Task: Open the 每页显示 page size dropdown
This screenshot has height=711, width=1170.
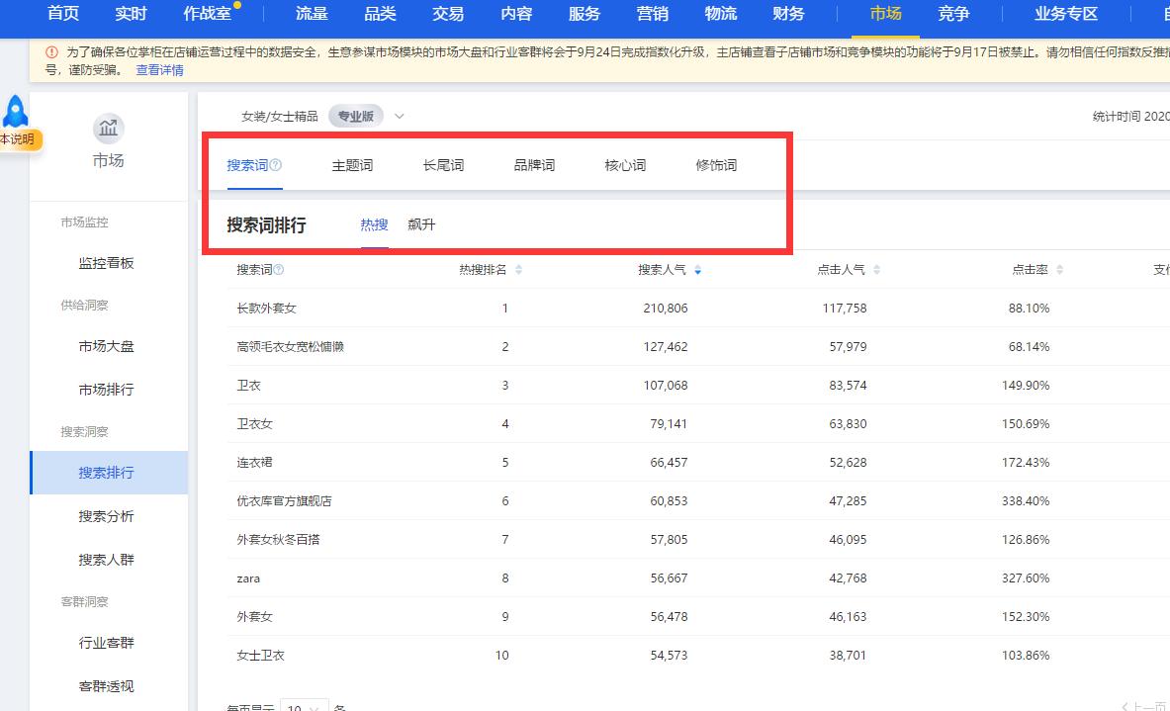Action: pyautogui.click(x=305, y=706)
